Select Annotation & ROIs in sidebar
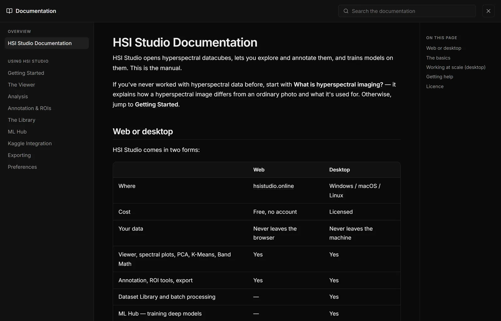Screen dimensions: 501x321 tap(29, 108)
